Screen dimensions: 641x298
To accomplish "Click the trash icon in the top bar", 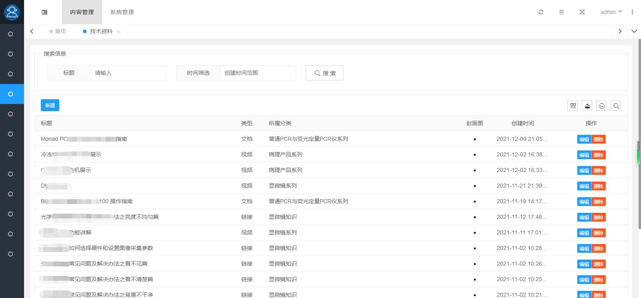I will click(x=561, y=12).
